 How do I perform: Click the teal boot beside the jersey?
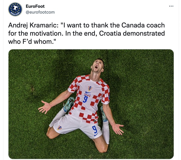click(x=69, y=104)
